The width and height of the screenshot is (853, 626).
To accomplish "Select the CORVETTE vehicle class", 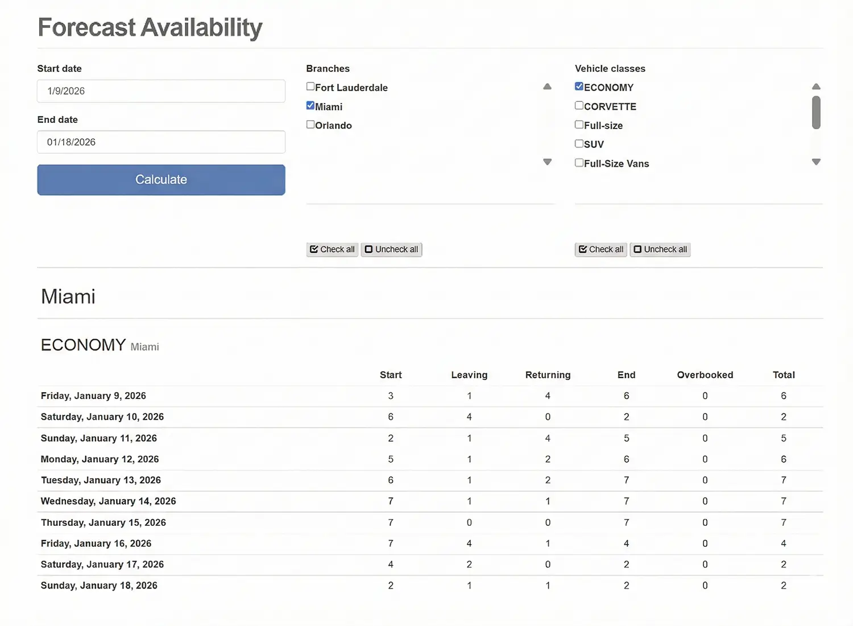I will tap(579, 105).
